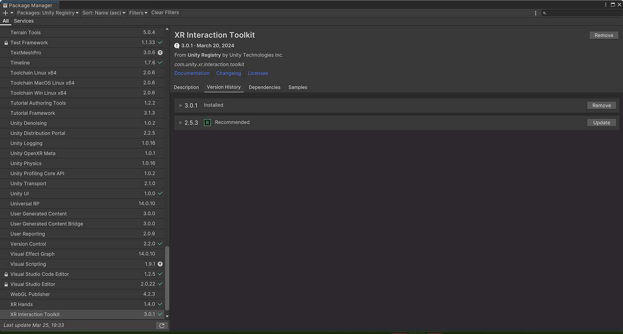Click the checkmark next to Unity UI
Image resolution: width=623 pixels, height=334 pixels.
(159, 193)
